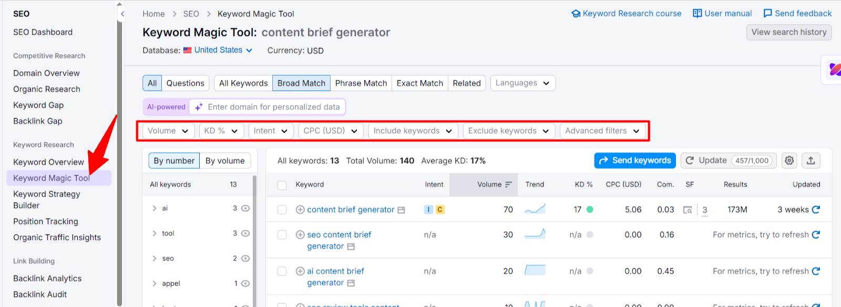Tick the select-all checkbox in table header

coord(282,185)
